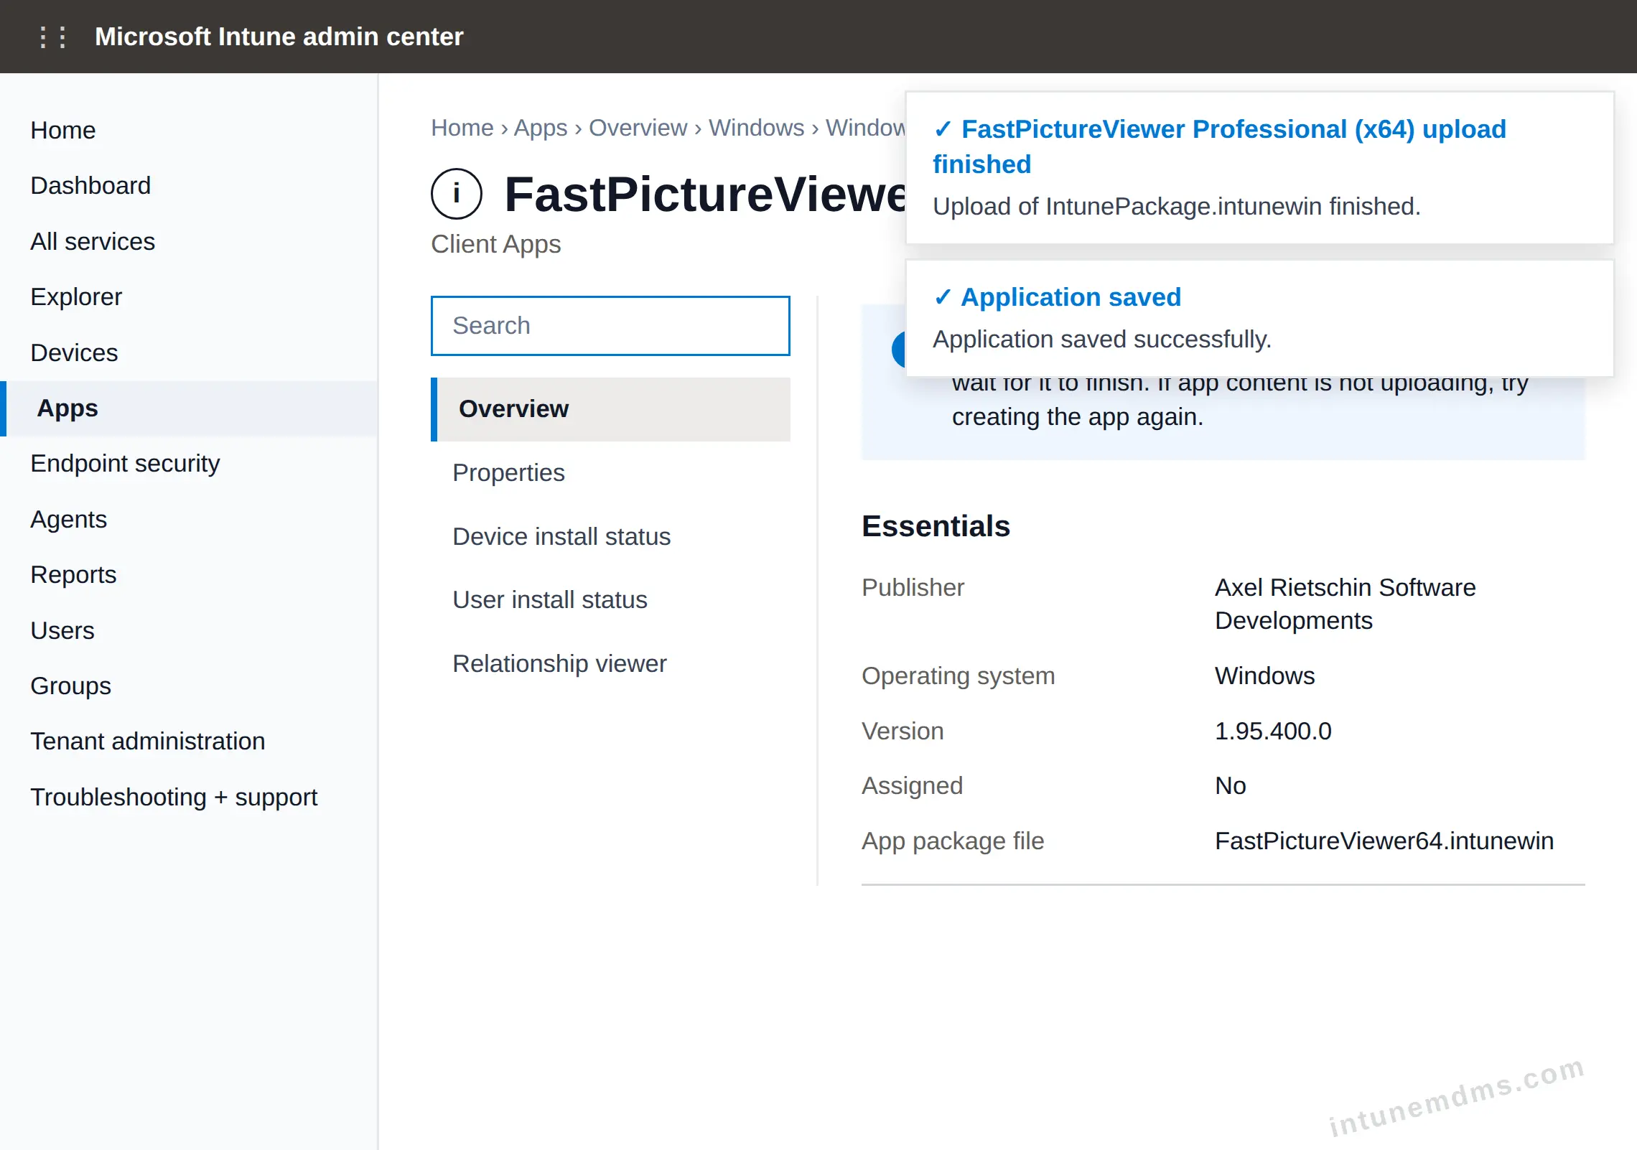
Task: Click the Home breadcrumb link
Action: [x=462, y=127]
